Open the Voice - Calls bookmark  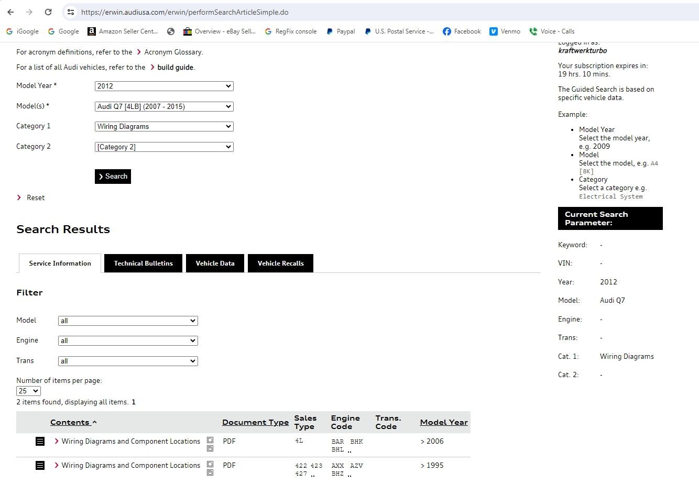point(552,31)
